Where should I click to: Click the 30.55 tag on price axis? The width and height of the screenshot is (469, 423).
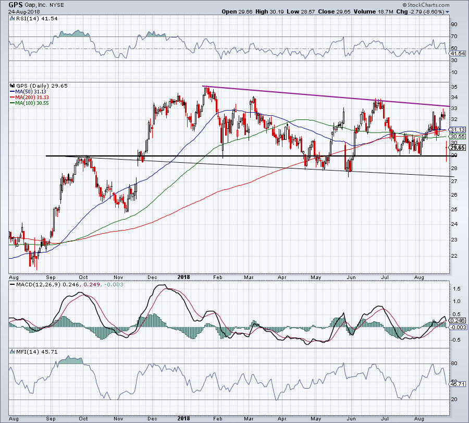click(458, 136)
